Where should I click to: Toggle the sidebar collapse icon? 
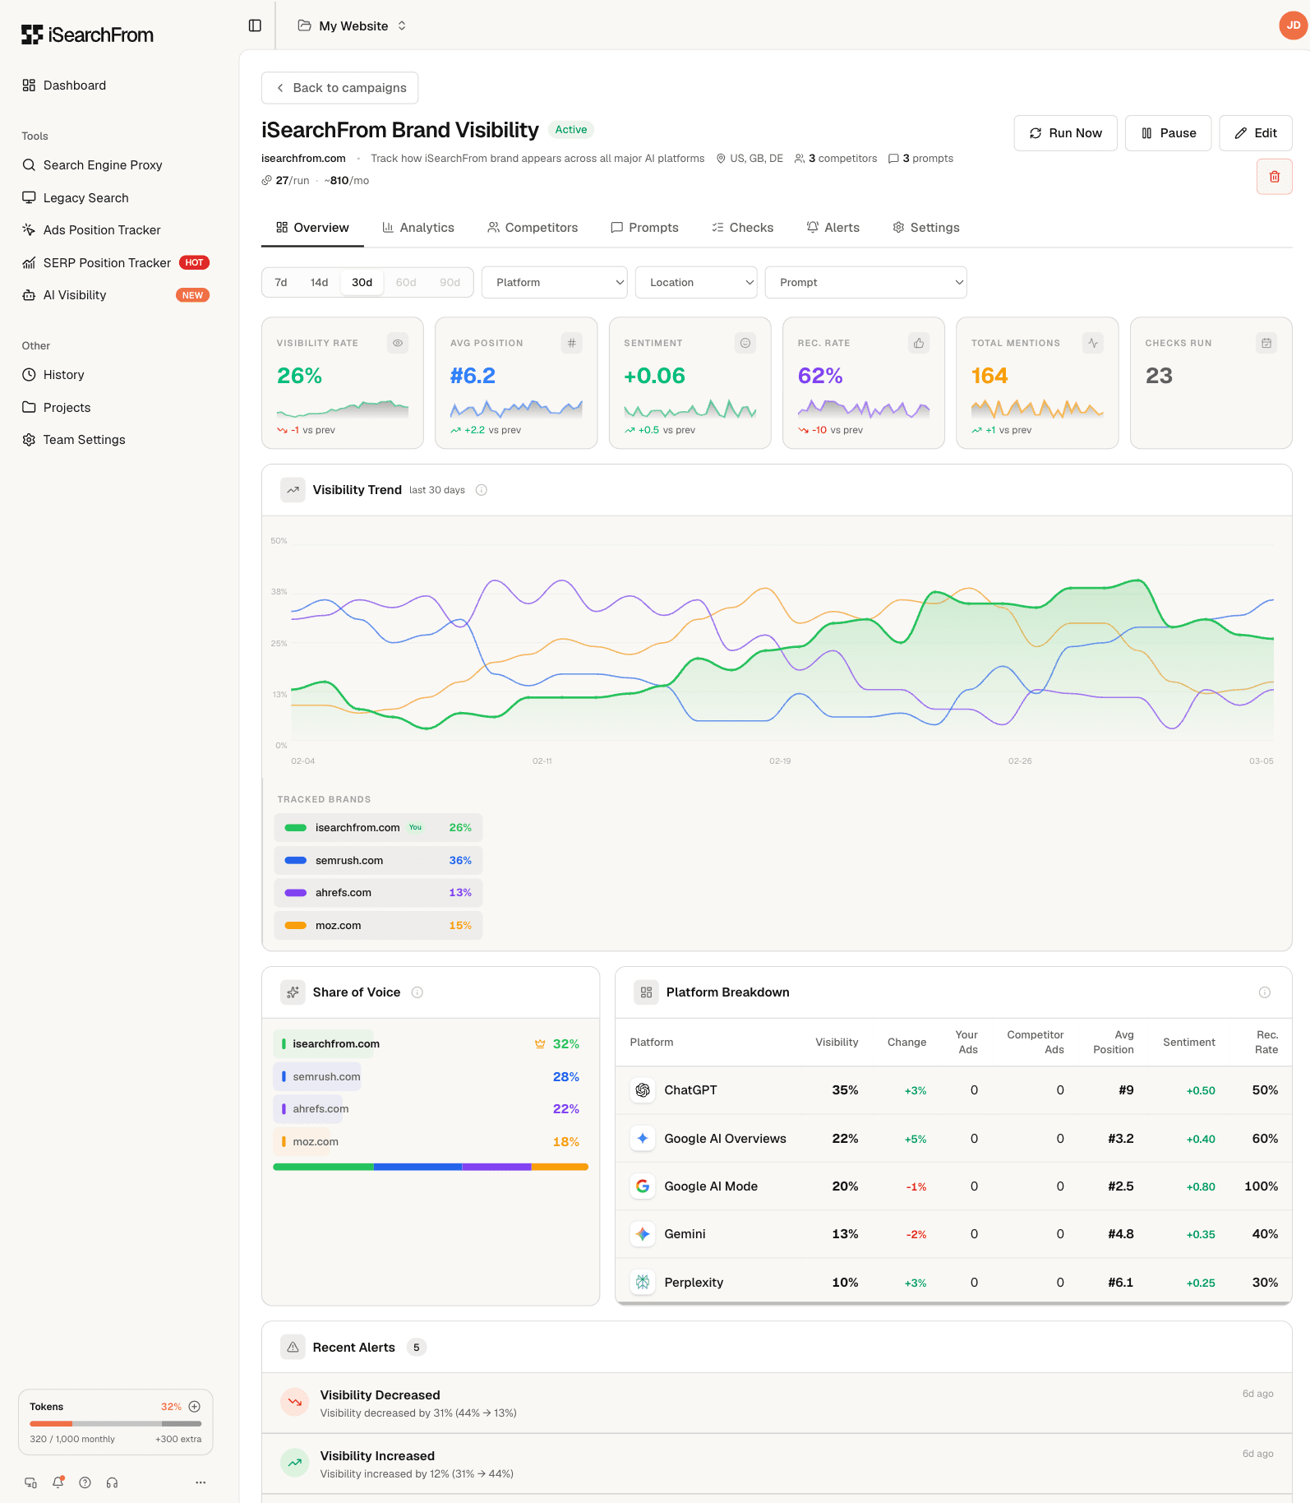255,25
